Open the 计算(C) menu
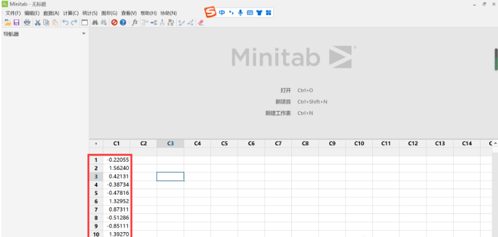The width and height of the screenshot is (498, 237). [71, 13]
